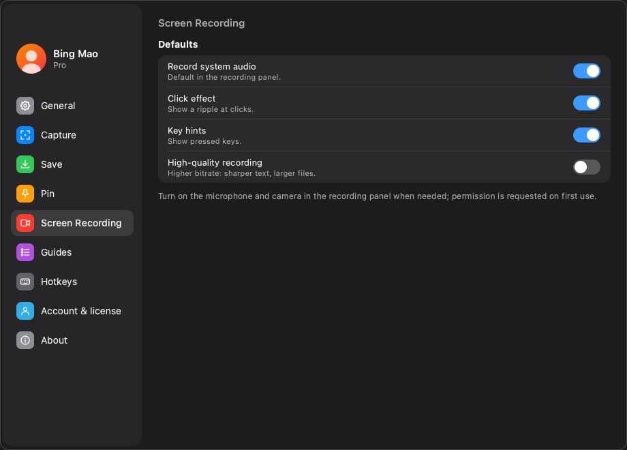Viewport: 627px width, 450px height.
Task: Click the General gear icon
Action: [25, 106]
